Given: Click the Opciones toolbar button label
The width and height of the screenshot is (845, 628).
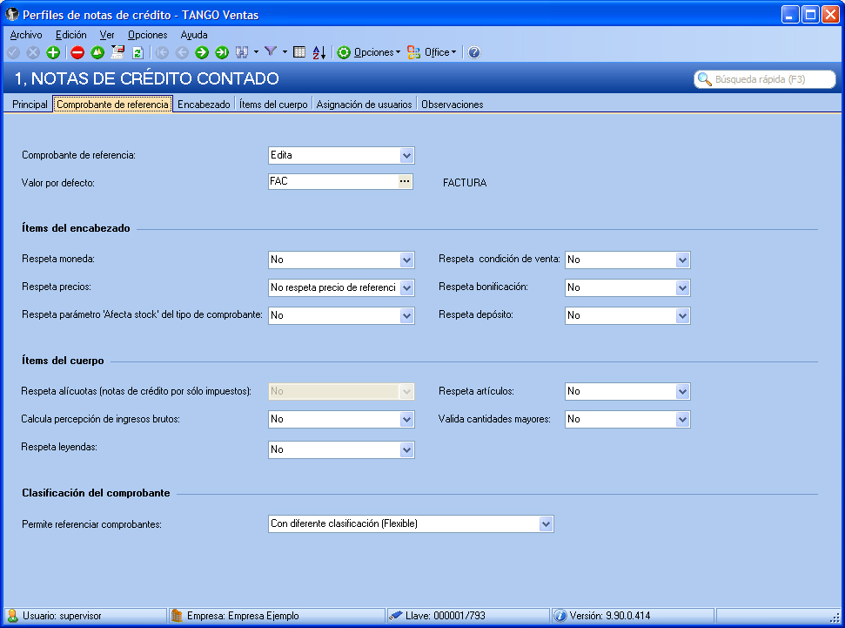Looking at the screenshot, I should coord(374,52).
